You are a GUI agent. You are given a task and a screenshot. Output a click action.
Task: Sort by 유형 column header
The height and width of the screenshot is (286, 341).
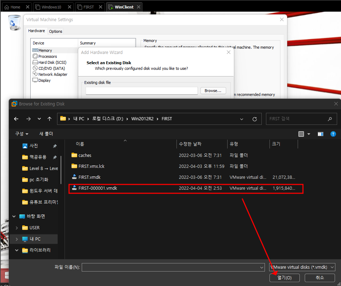[234, 144]
